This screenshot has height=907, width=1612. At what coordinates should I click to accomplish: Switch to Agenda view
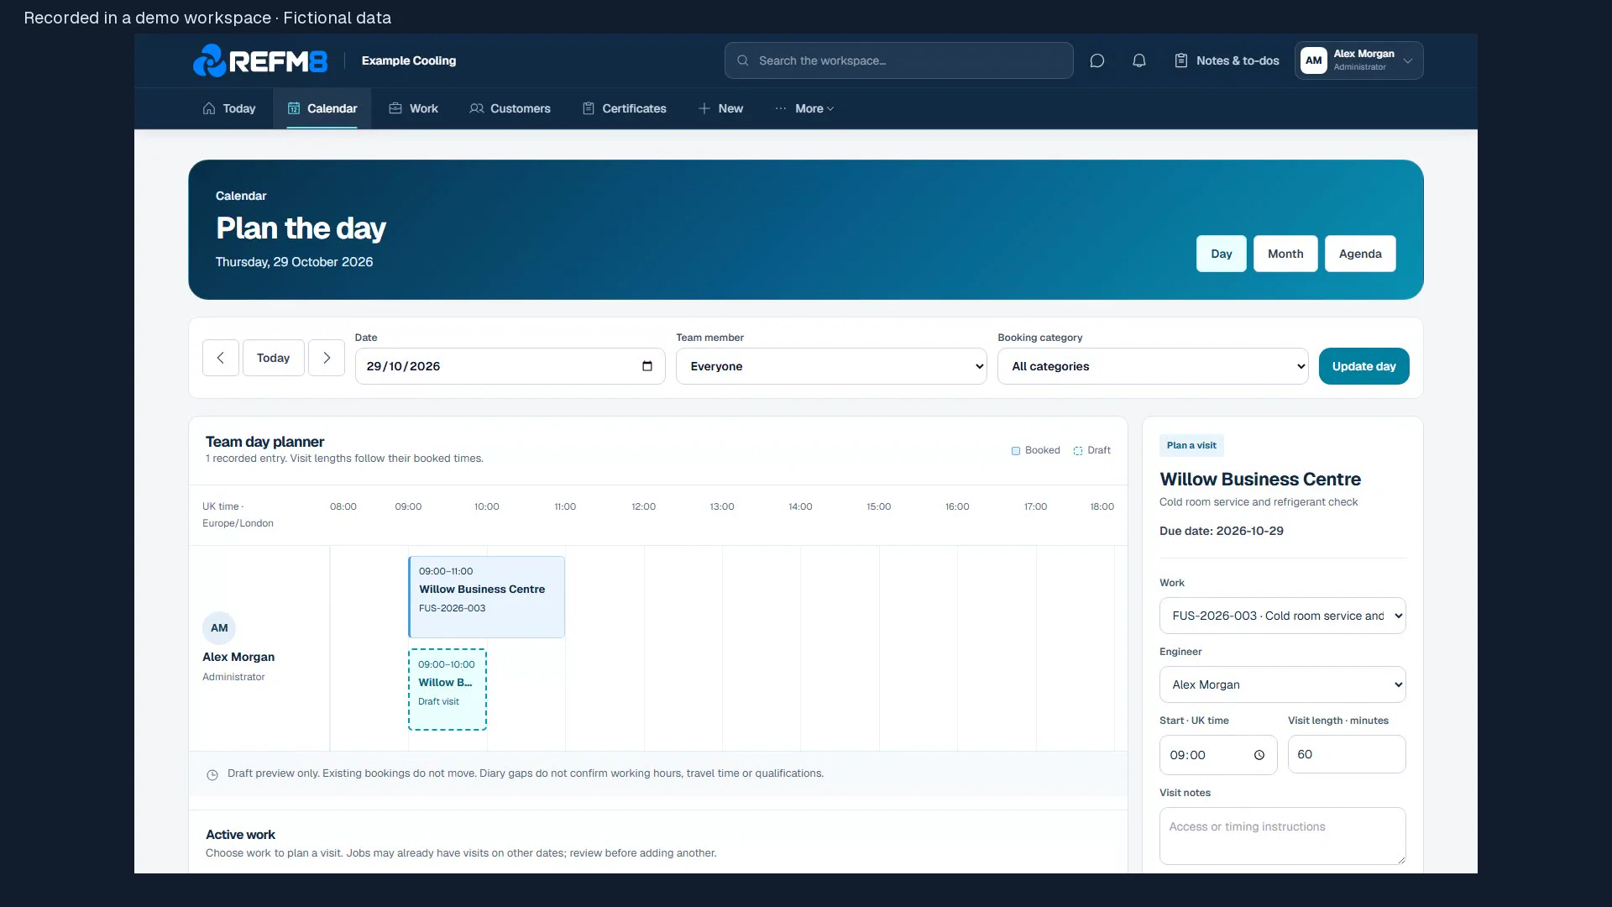click(1360, 254)
